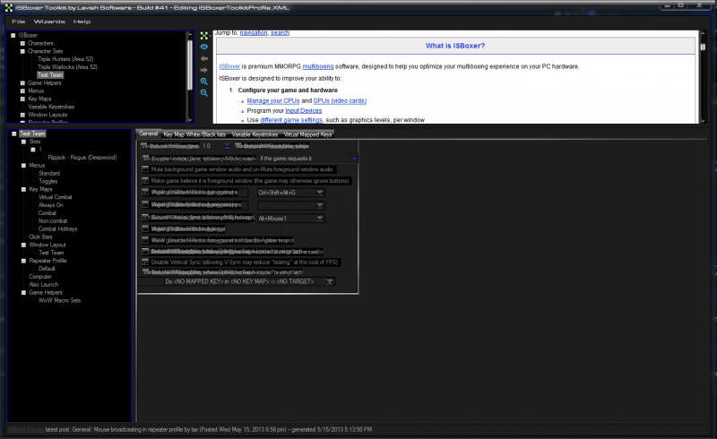The image size is (717, 439).
Task: Click the blue chat bubble icon
Action: coord(204,47)
